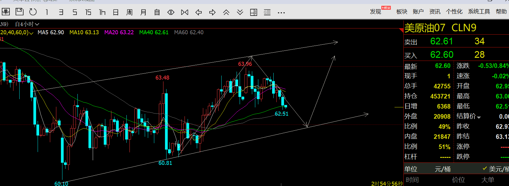
Task: Open the 发现 menu
Action: [x=376, y=12]
